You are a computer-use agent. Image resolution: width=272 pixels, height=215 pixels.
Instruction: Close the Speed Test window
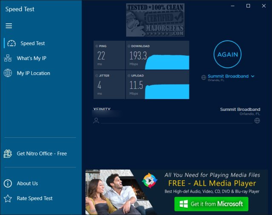pyautogui.click(x=264, y=6)
